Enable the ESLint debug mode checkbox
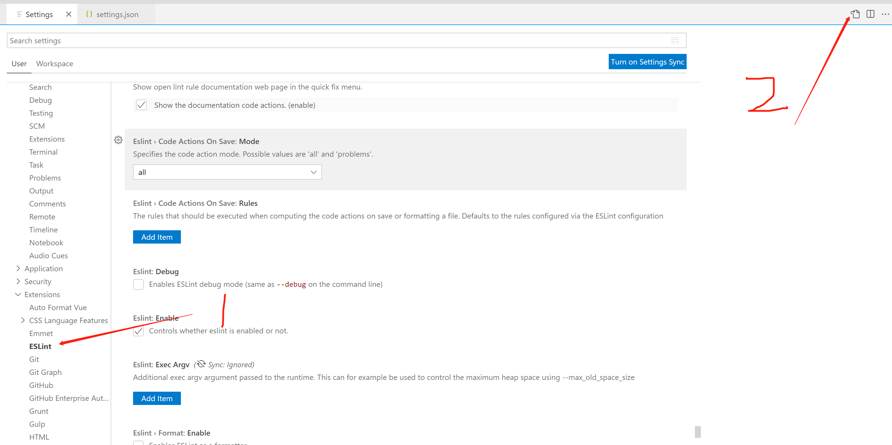 coord(138,284)
